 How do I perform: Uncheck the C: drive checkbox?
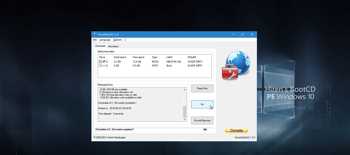pyautogui.click(x=100, y=62)
